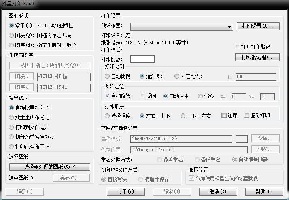Click the 取消(C) button
The height and width of the screenshot is (200, 289).
tap(218, 192)
